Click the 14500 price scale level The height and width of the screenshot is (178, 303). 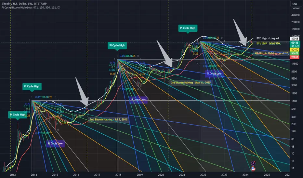pos(295,64)
